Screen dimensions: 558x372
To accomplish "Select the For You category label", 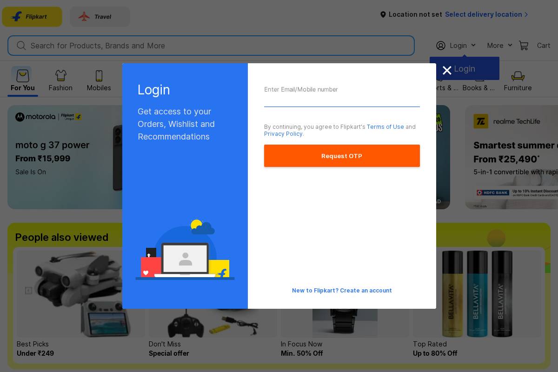I will click(x=23, y=88).
